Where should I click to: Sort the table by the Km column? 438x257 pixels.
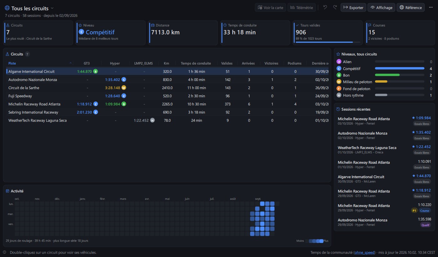tap(166, 63)
